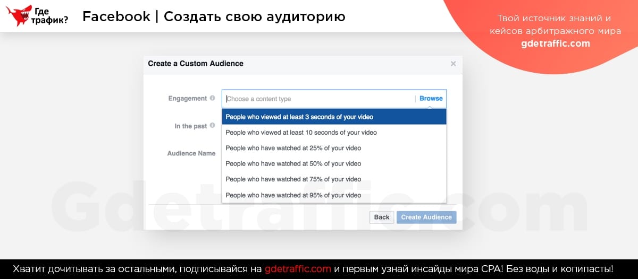Image resolution: width=638 pixels, height=279 pixels.
Task: Close the Create a Custom Audience dialog
Action: coord(453,64)
